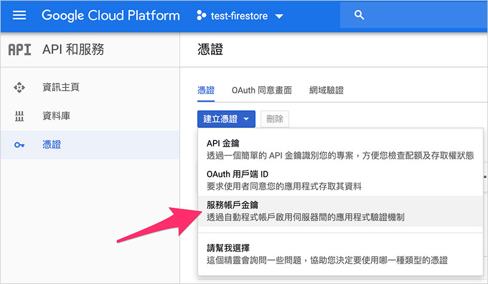Expand the test-firestore project selector arrow
The image size is (488, 284).
tap(279, 17)
